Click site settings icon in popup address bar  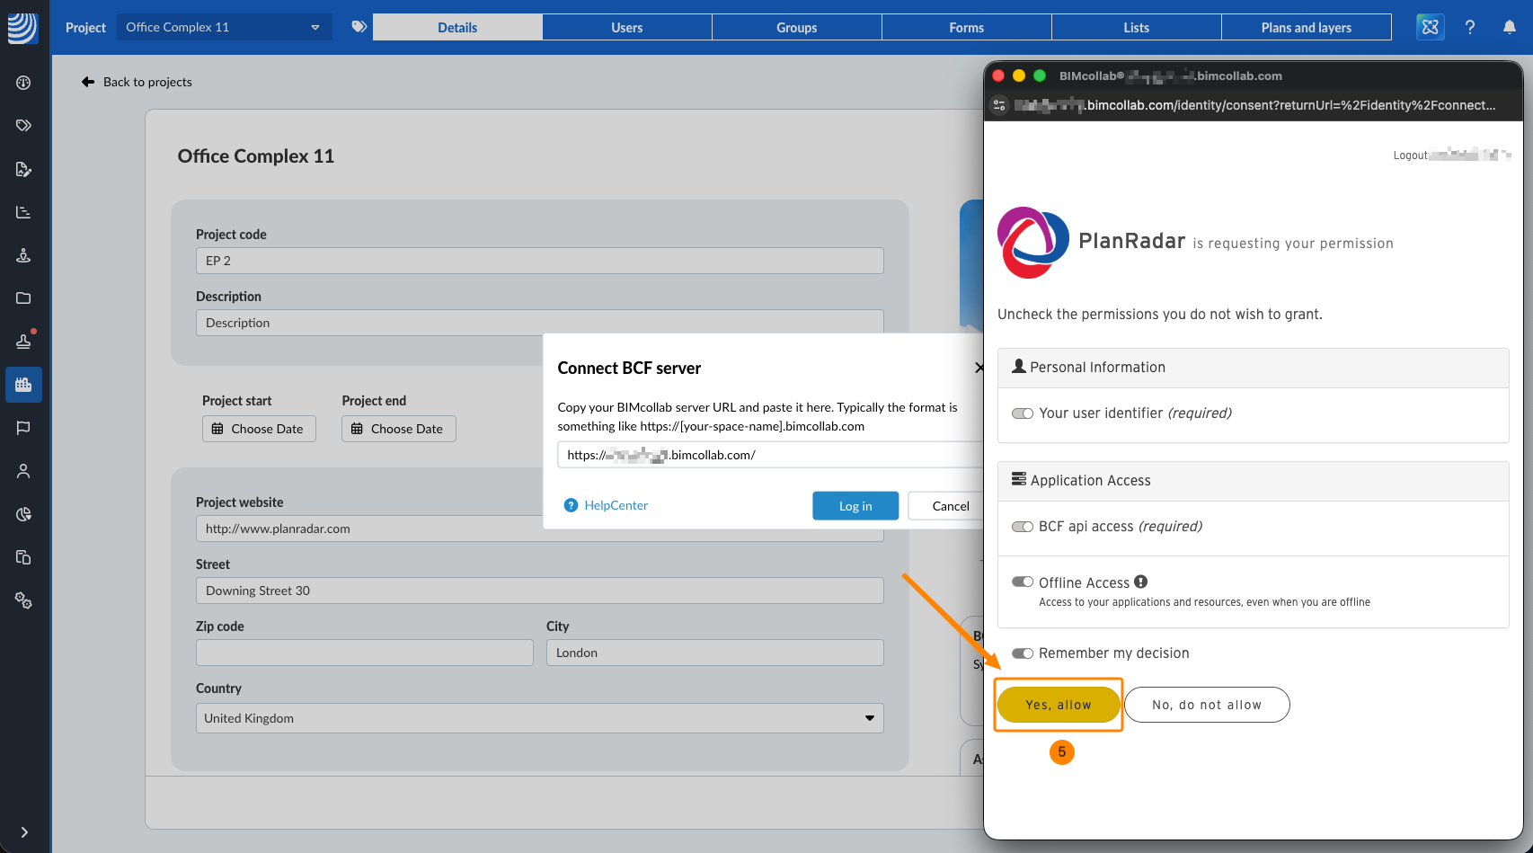tap(999, 105)
